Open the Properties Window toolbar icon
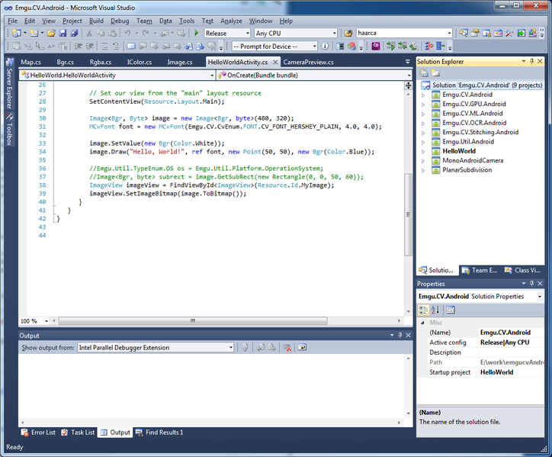 (x=475, y=33)
